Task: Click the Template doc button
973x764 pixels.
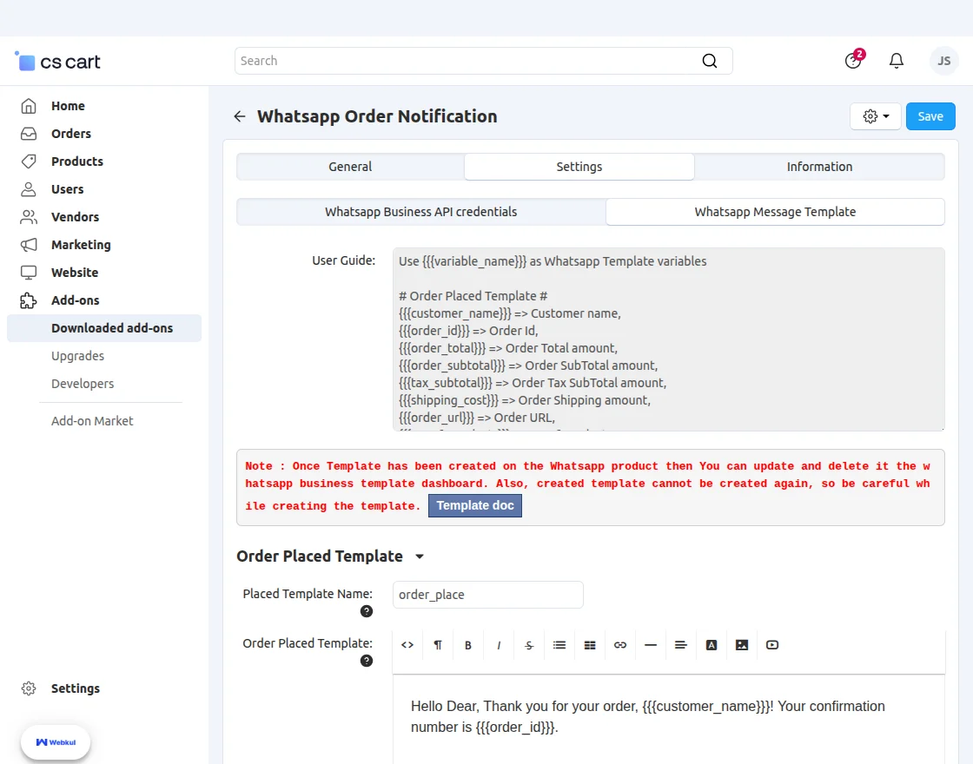Action: (475, 505)
